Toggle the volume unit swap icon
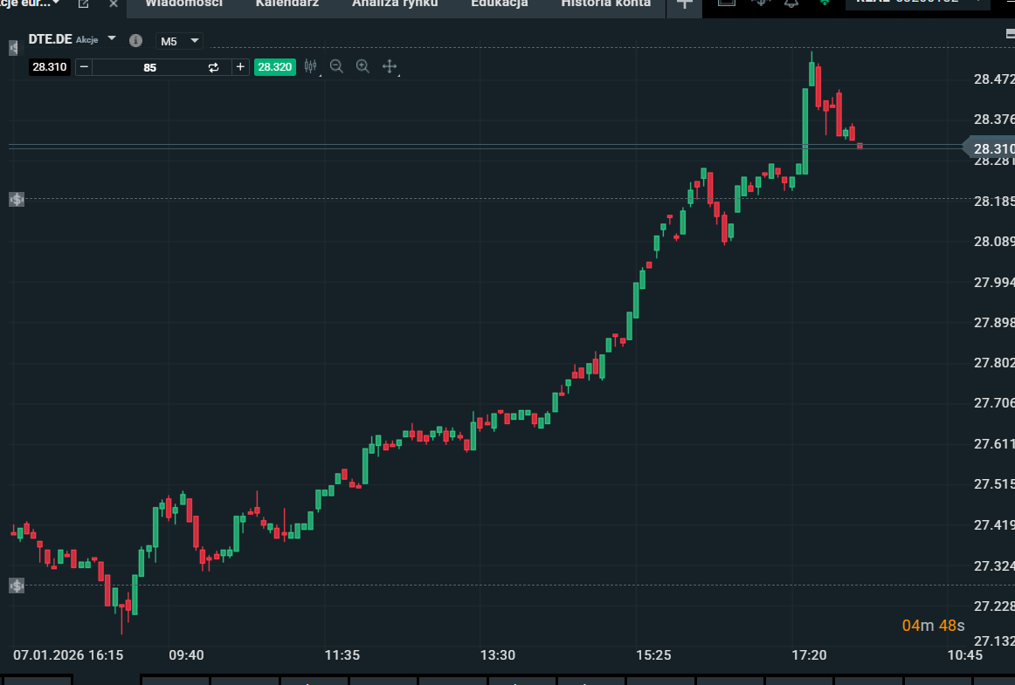The image size is (1015, 685). click(213, 67)
